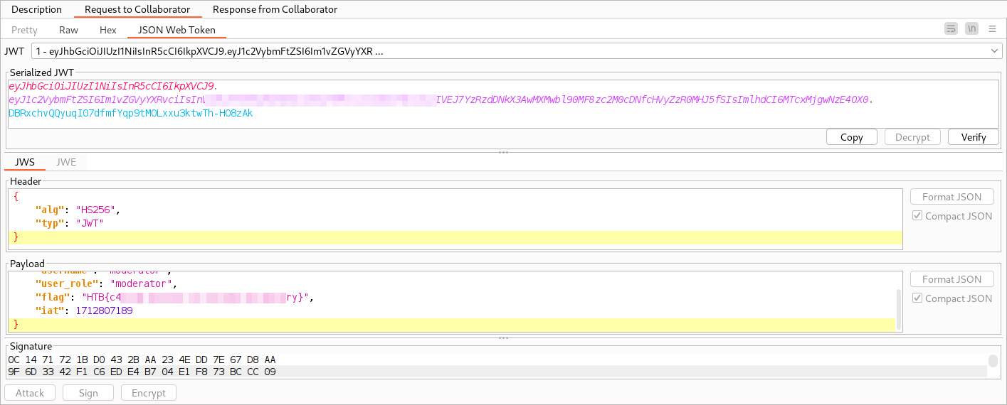Switch to the Pretty view tab

[x=25, y=30]
